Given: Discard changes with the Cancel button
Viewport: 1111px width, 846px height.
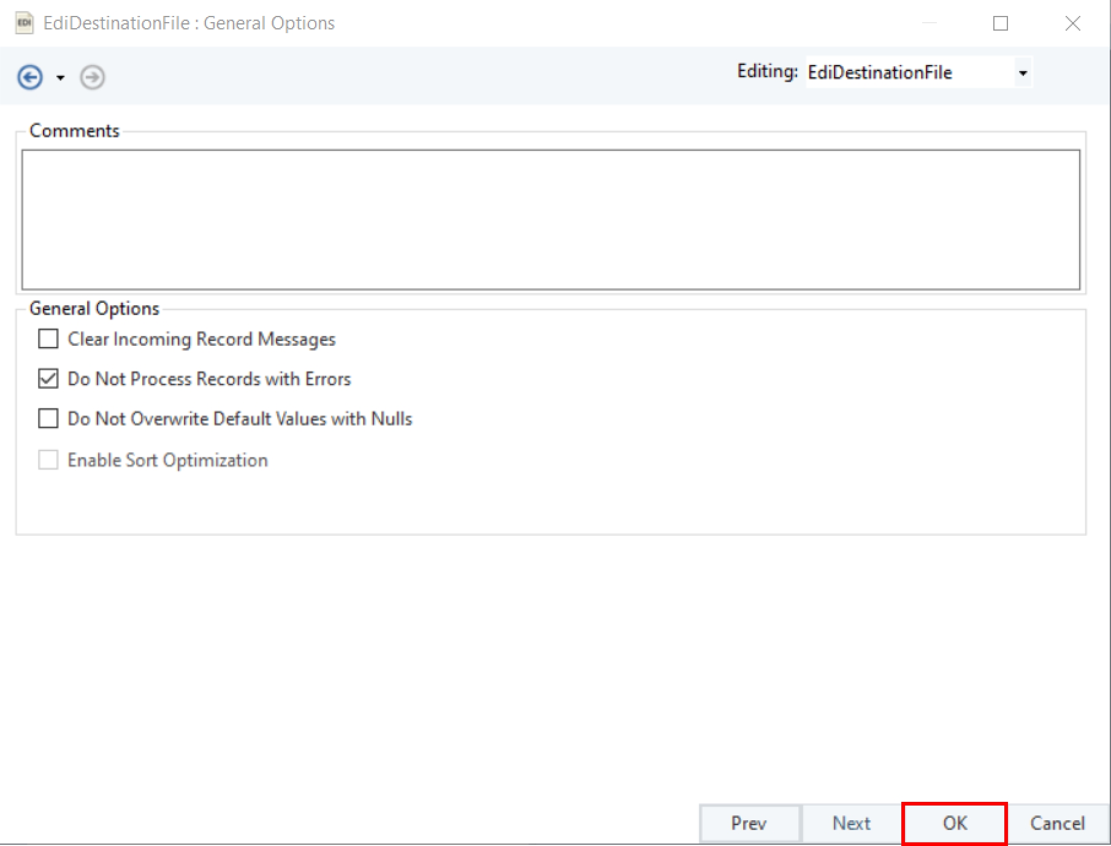Looking at the screenshot, I should (1057, 823).
